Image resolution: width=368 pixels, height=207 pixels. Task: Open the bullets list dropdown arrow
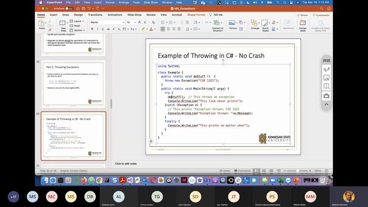166,22
